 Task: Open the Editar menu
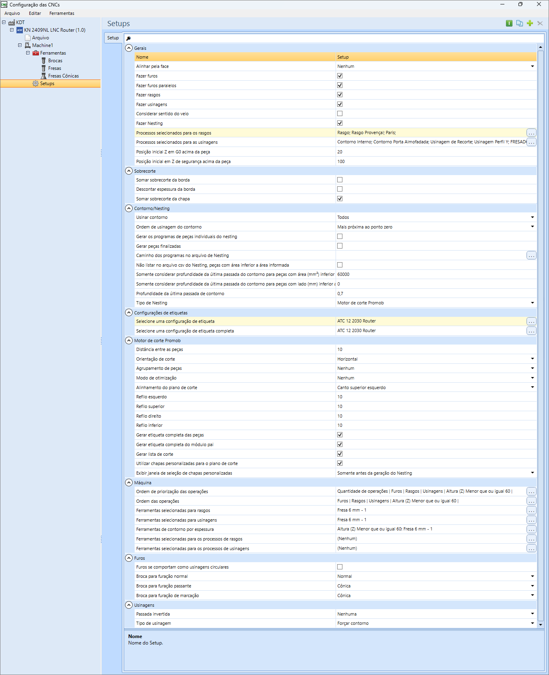(x=35, y=13)
